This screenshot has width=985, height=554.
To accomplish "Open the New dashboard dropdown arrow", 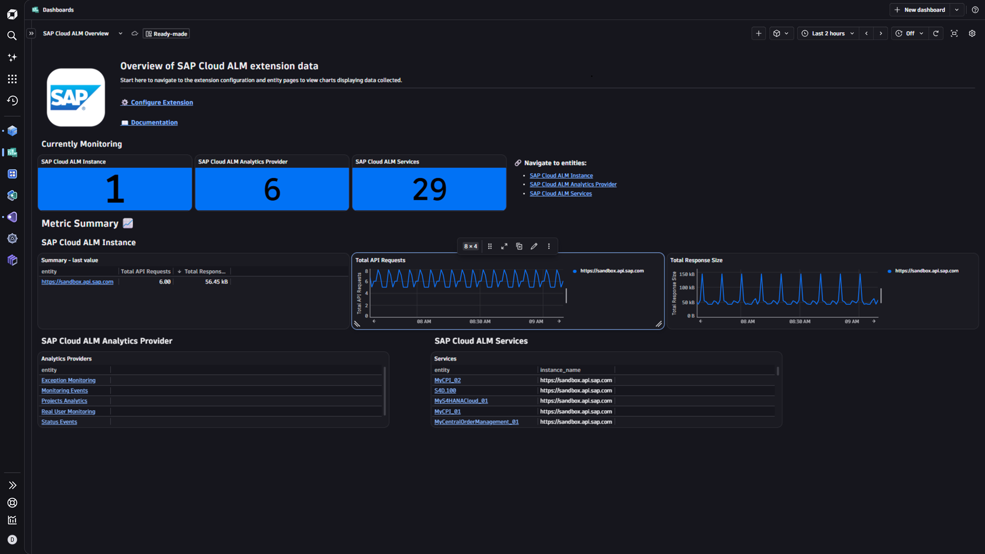I will (957, 10).
